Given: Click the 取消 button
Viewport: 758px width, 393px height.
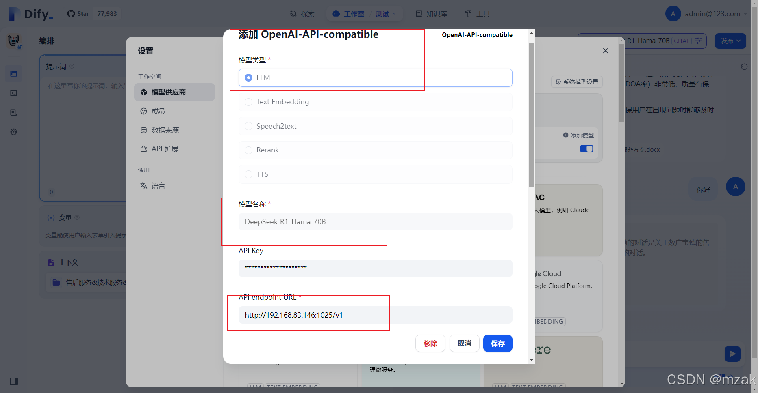Looking at the screenshot, I should coord(464,344).
